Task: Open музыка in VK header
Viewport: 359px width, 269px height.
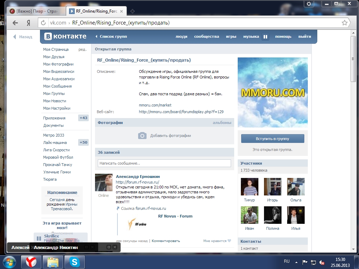Action: pyautogui.click(x=251, y=36)
